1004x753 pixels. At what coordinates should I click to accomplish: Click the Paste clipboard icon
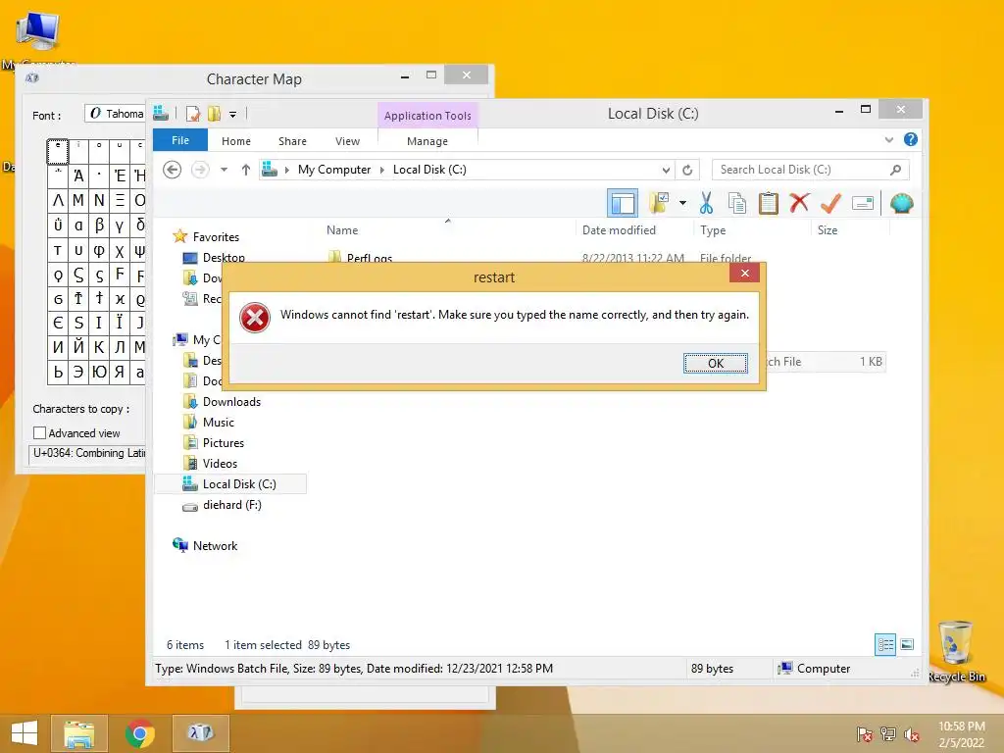pos(768,204)
